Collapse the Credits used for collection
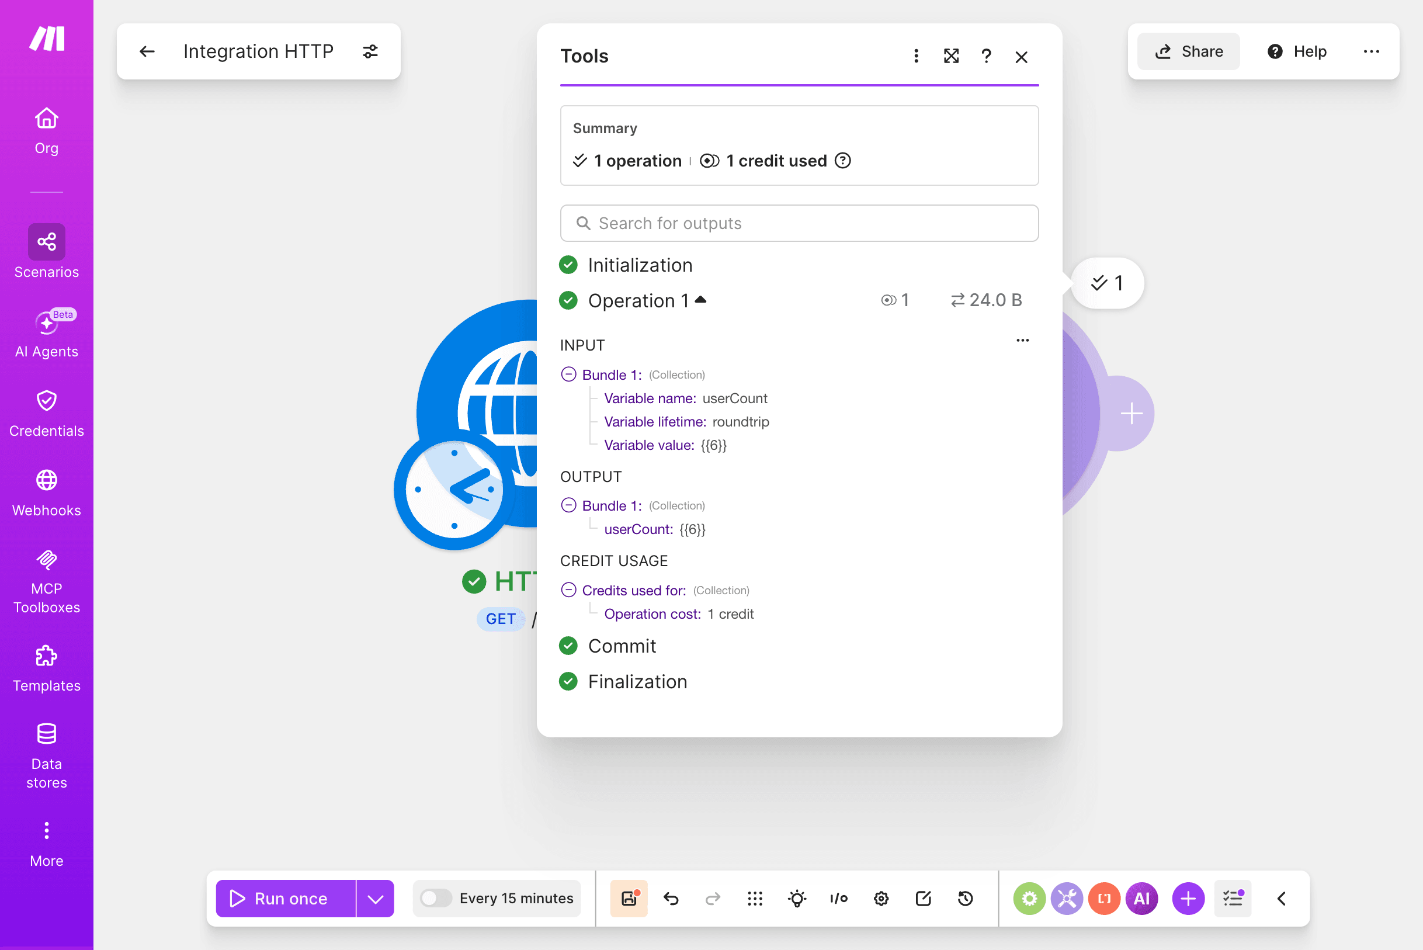The image size is (1423, 950). tap(568, 590)
